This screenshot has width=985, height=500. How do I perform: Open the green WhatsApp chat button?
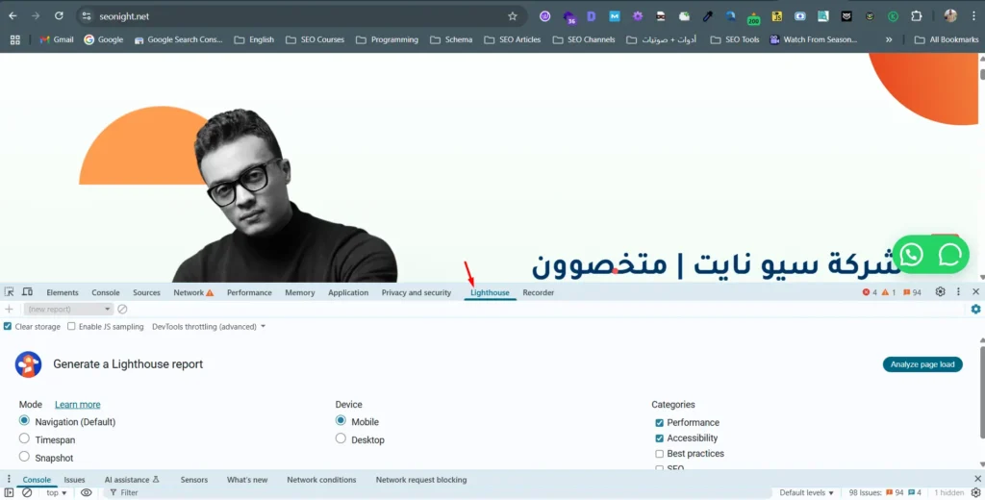[912, 255]
